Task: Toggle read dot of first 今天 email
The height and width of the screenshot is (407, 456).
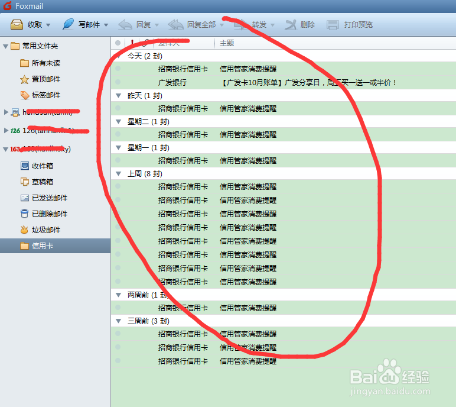Action: [x=118, y=69]
